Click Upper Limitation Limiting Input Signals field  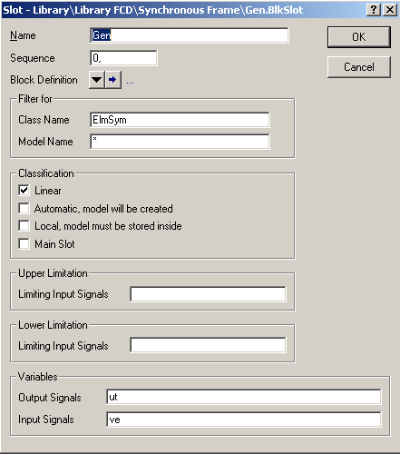(x=208, y=294)
